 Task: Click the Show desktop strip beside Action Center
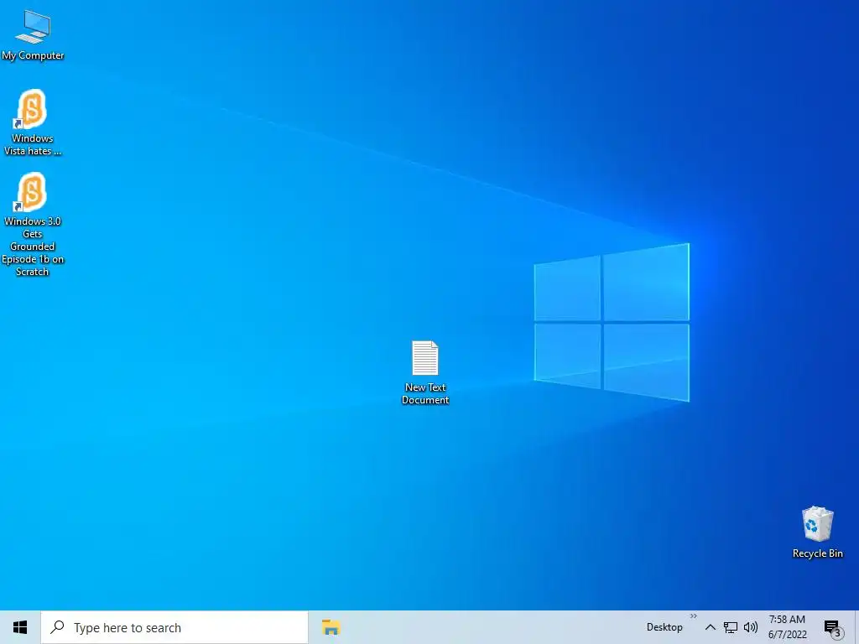click(856, 627)
